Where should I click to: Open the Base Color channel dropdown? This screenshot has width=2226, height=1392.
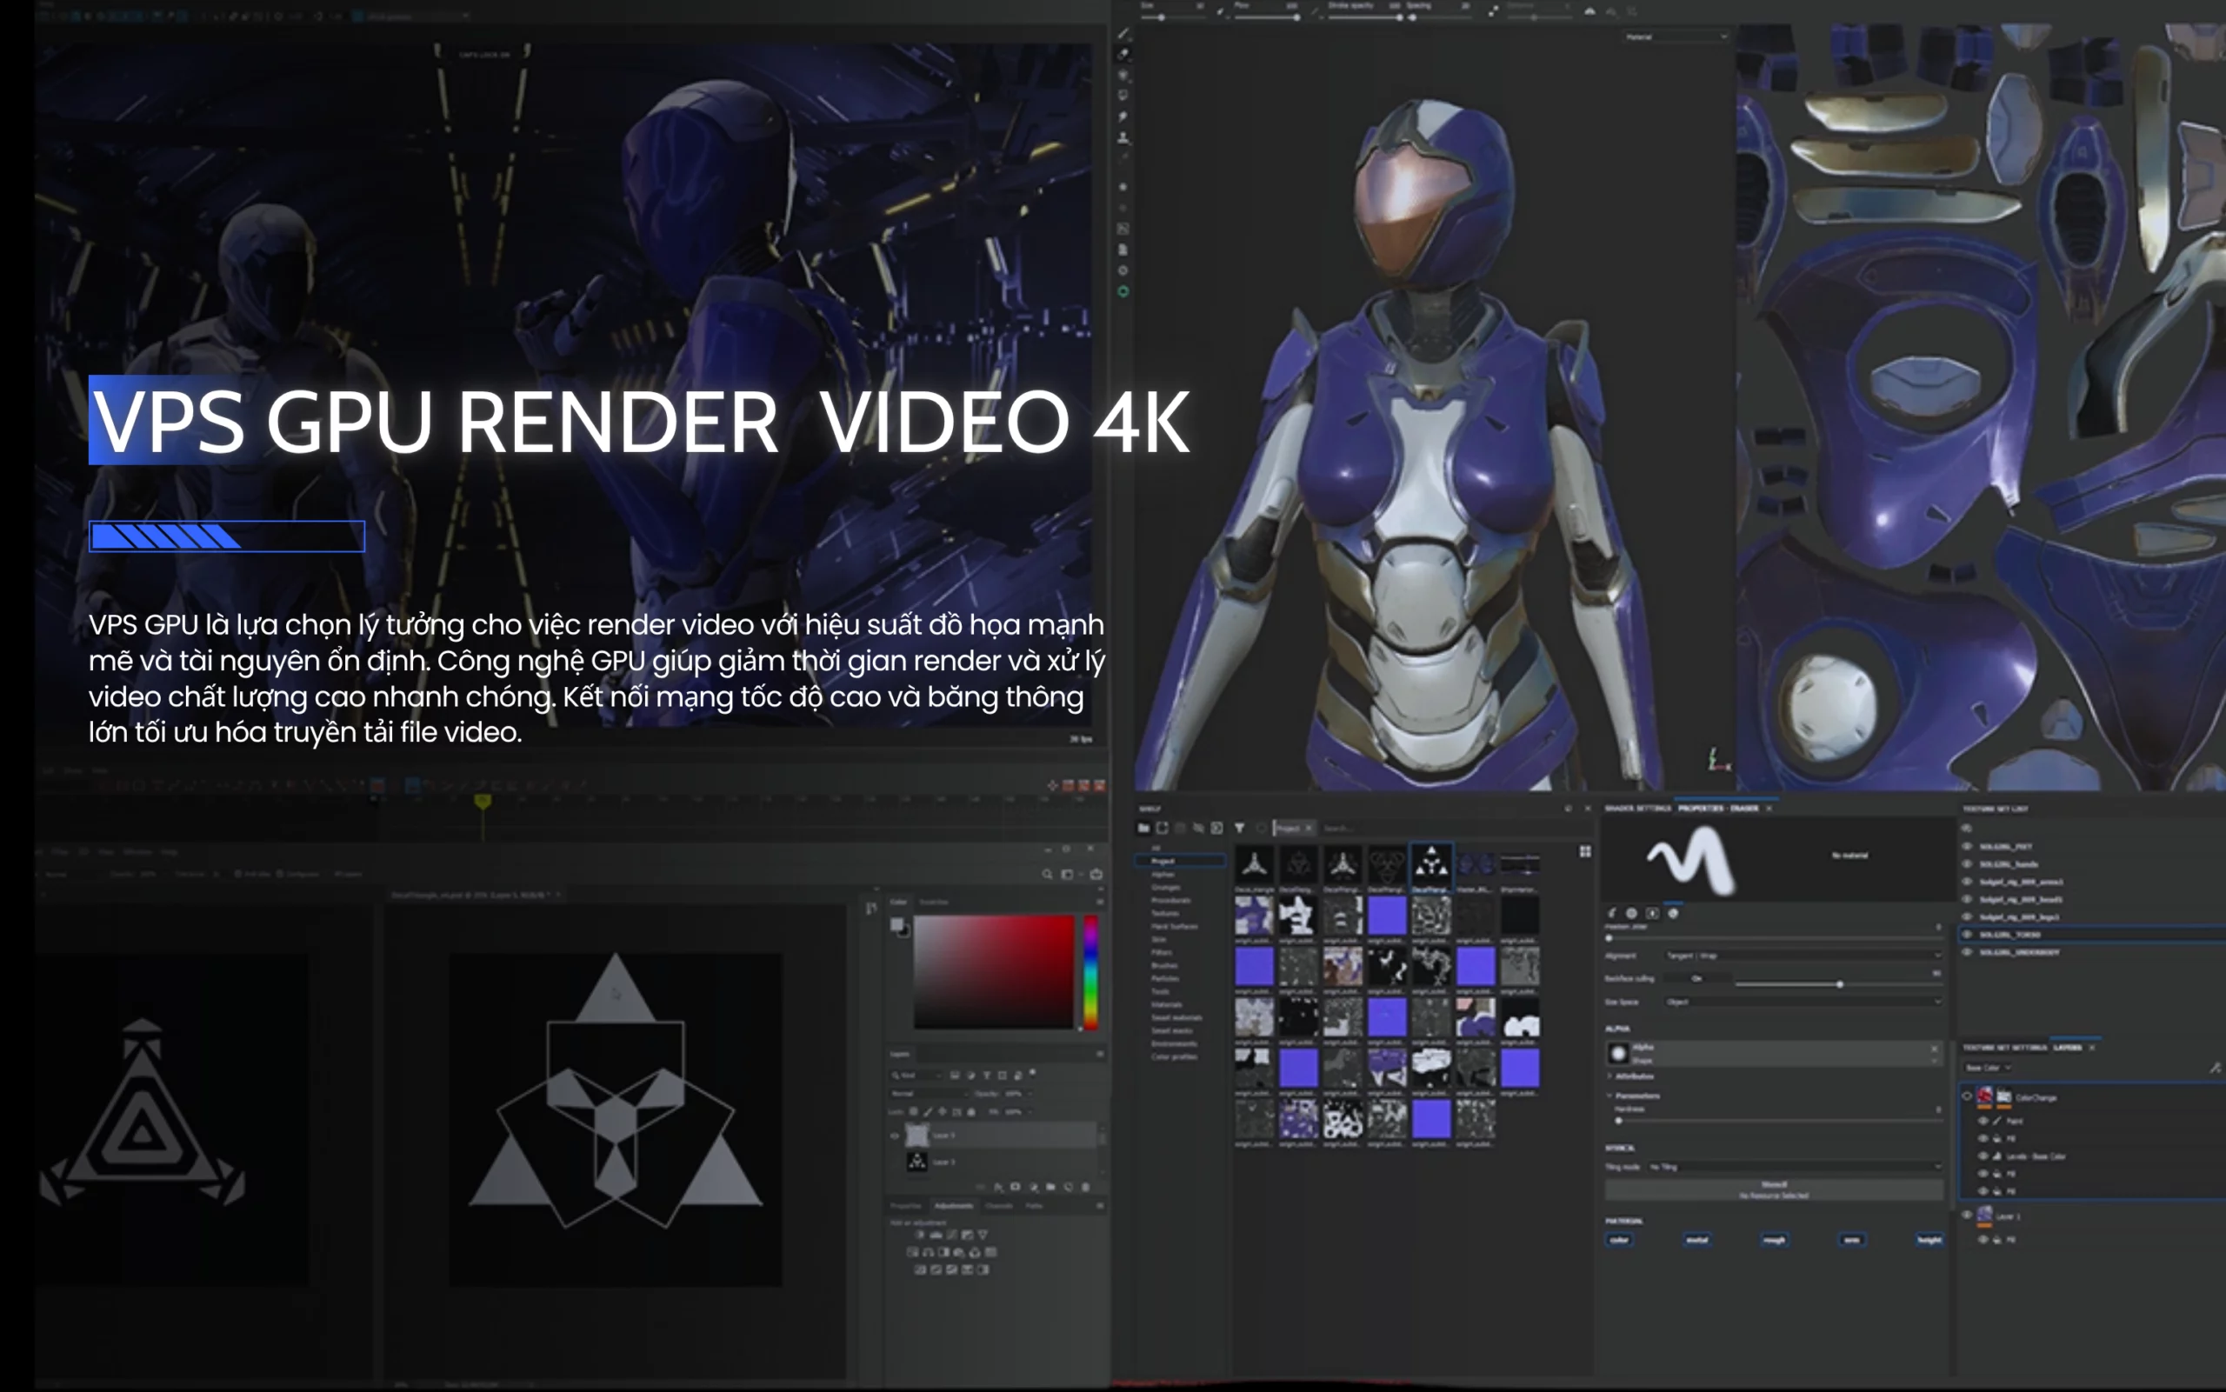pyautogui.click(x=1988, y=1068)
